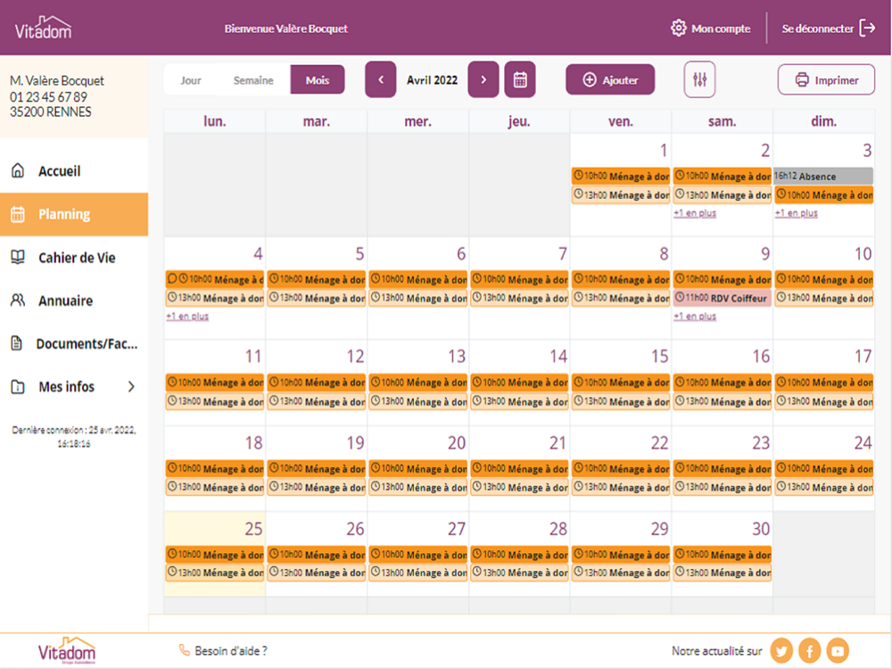The width and height of the screenshot is (892, 669).
Task: Select the Mois view tab
Action: [318, 79]
